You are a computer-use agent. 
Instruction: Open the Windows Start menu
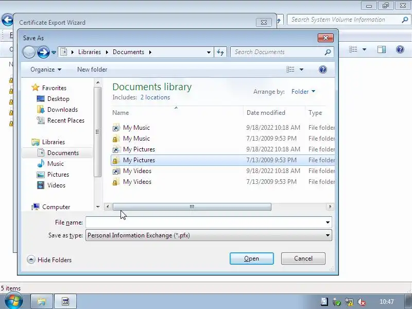[14, 301]
